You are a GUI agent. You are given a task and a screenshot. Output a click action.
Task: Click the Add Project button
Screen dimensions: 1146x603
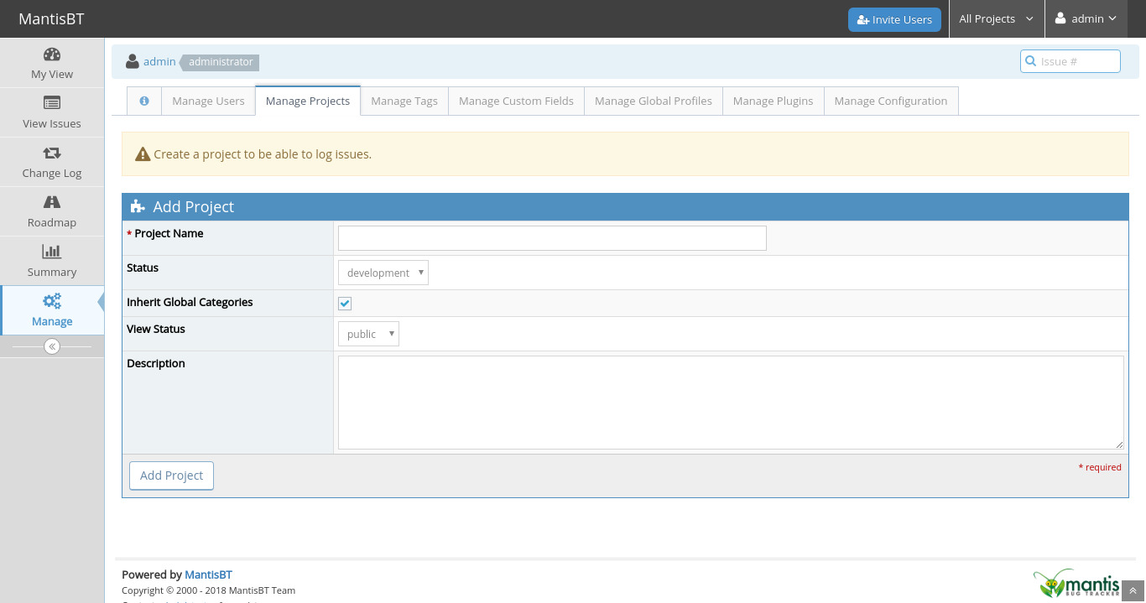tap(171, 476)
